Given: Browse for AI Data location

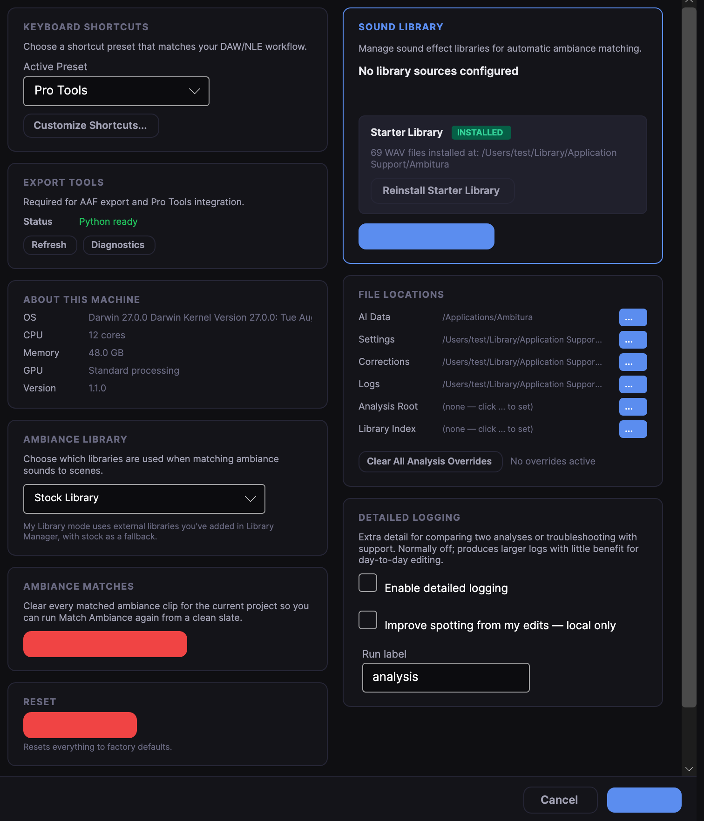Looking at the screenshot, I should (x=633, y=317).
